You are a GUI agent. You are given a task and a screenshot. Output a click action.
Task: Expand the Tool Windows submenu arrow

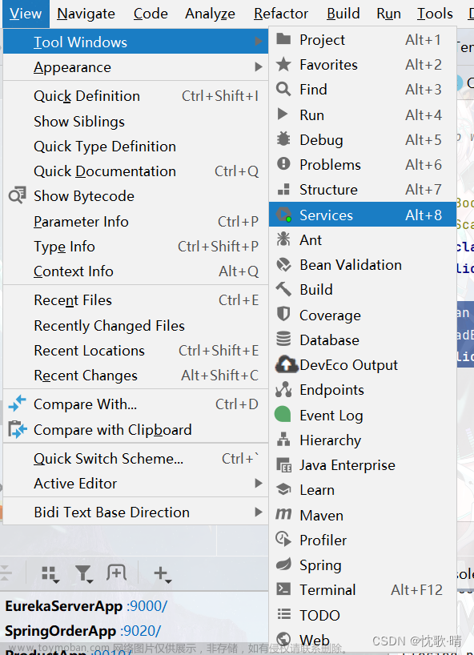point(259,41)
